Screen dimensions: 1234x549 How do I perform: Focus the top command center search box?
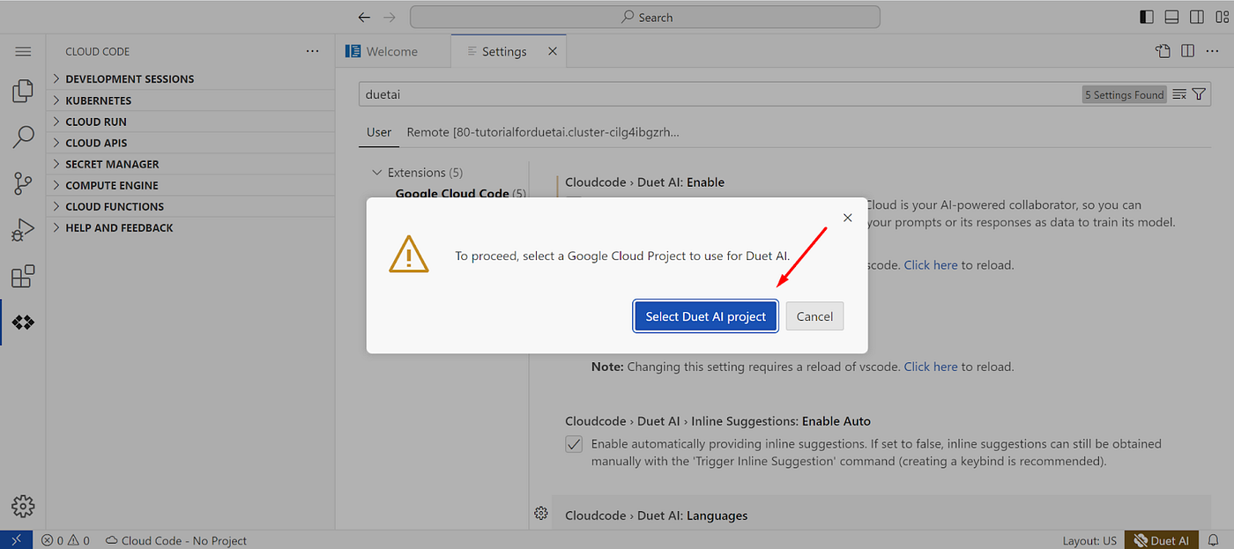pyautogui.click(x=645, y=17)
